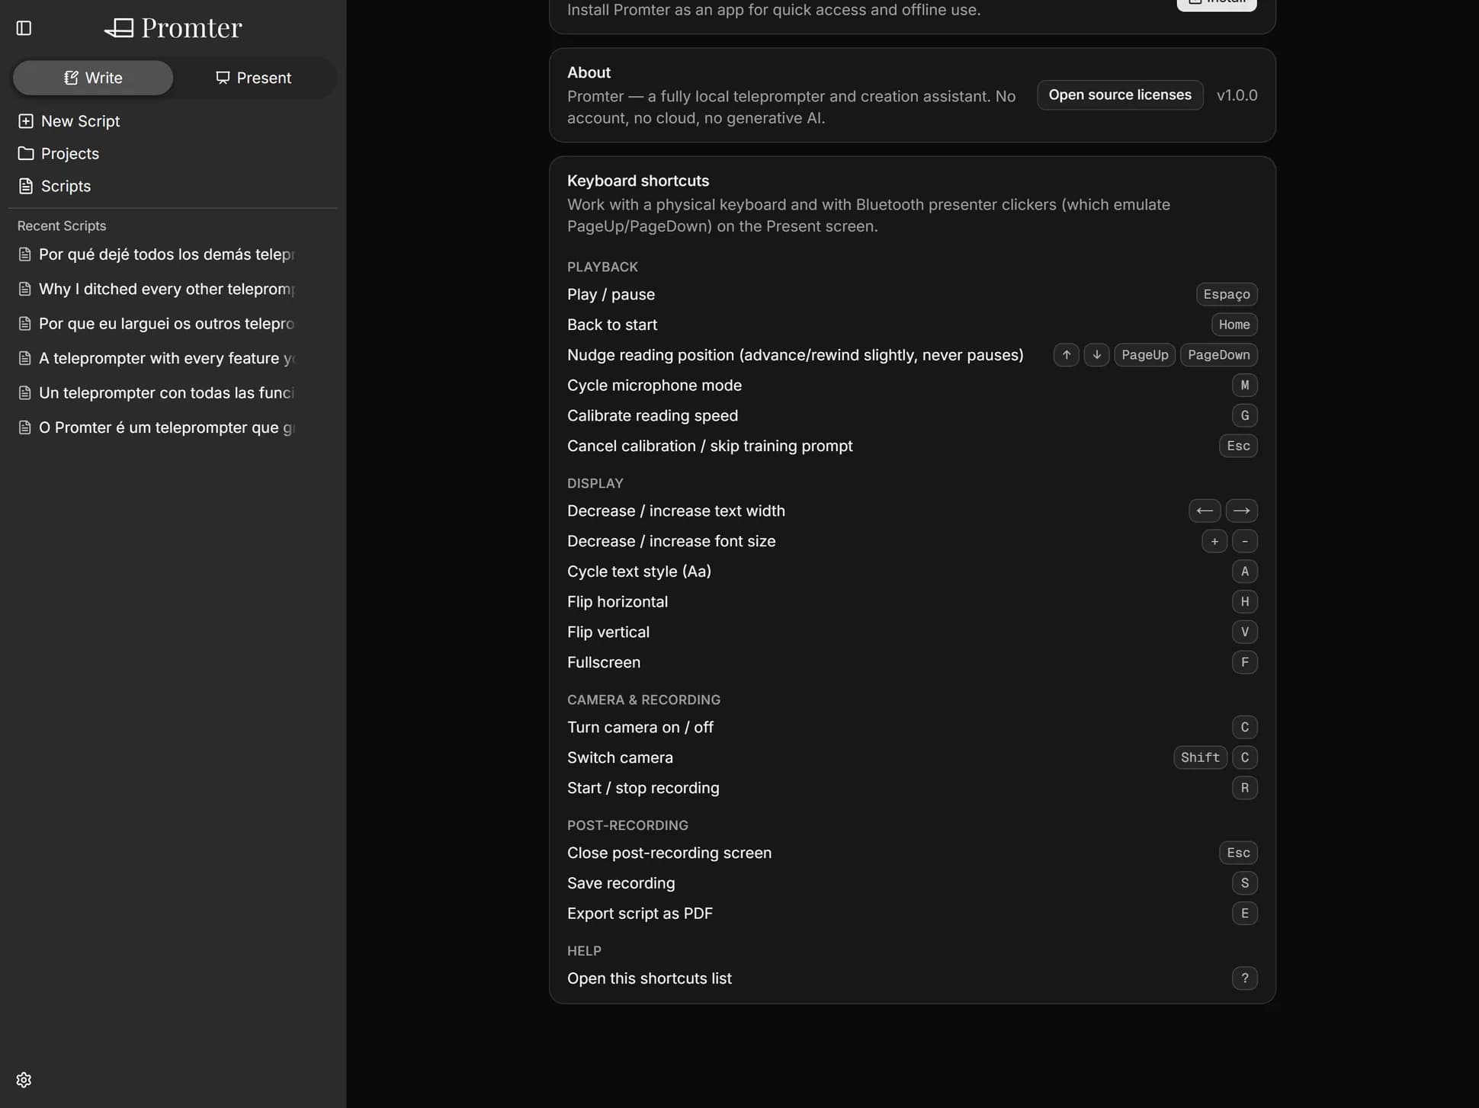1479x1108 pixels.
Task: Click the PageDown key badge
Action: (1218, 355)
